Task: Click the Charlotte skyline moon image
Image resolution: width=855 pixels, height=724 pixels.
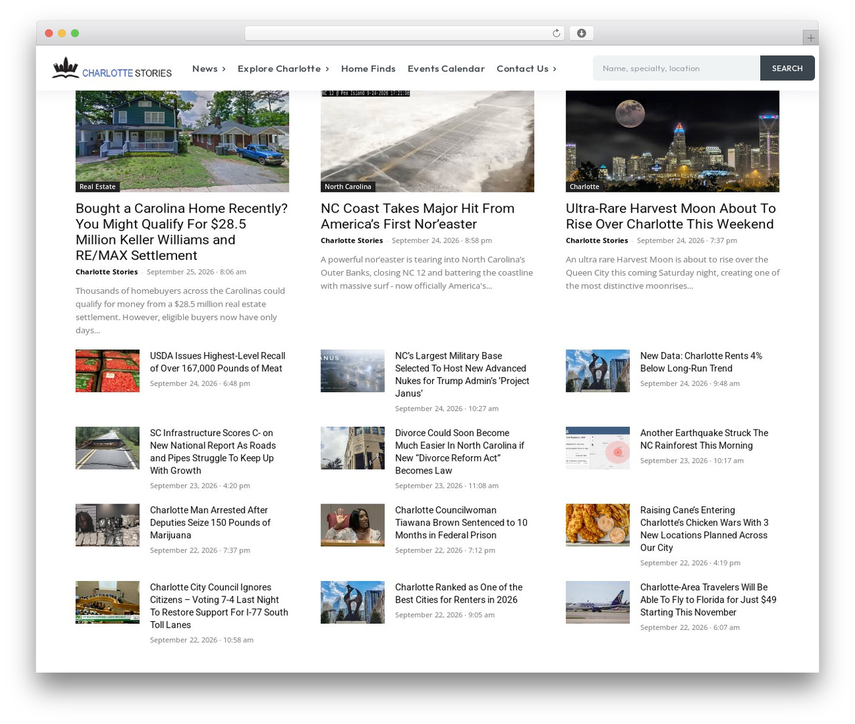Action: click(673, 142)
